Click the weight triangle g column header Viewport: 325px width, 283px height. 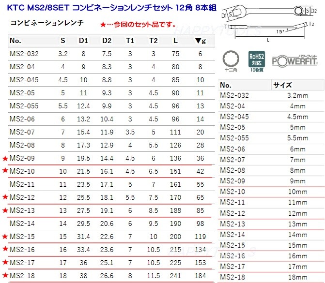pos(200,41)
